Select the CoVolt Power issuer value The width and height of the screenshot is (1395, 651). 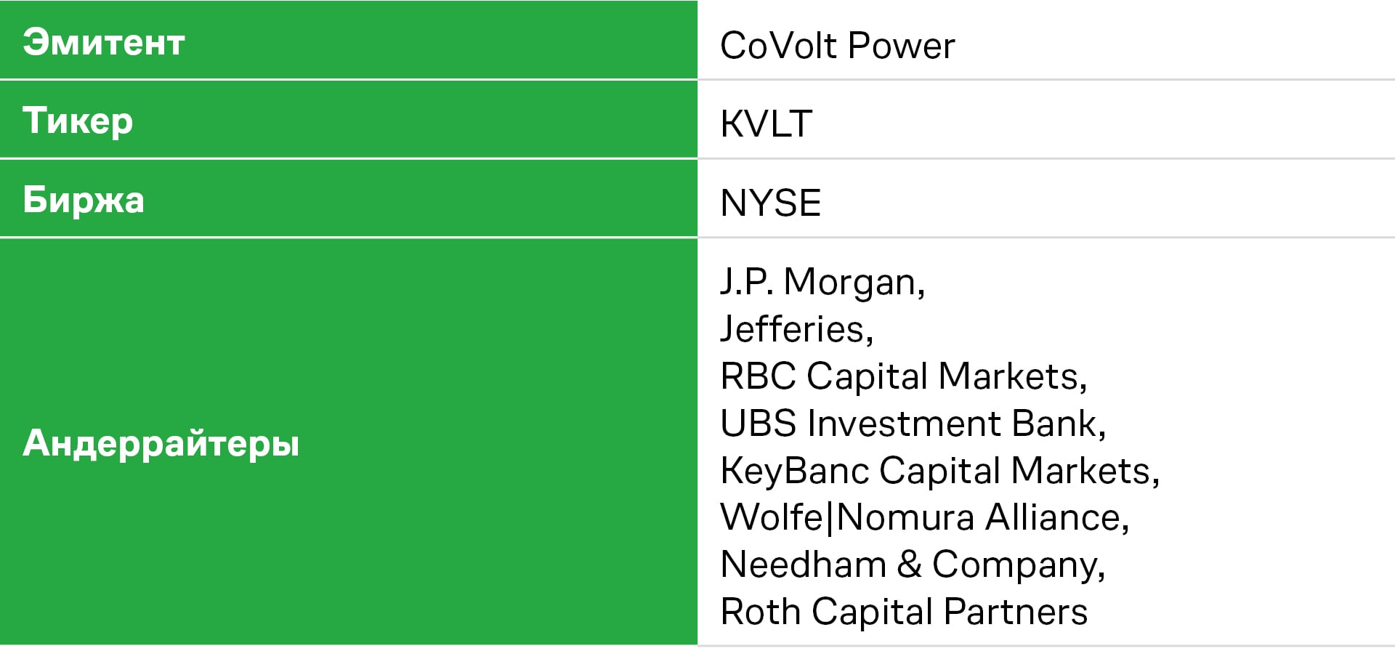click(x=837, y=46)
